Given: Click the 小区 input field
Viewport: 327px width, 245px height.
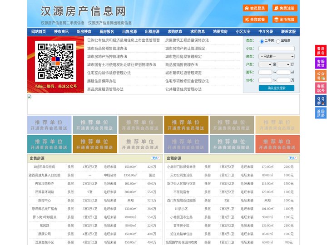Looking at the screenshot, I should (277, 49).
